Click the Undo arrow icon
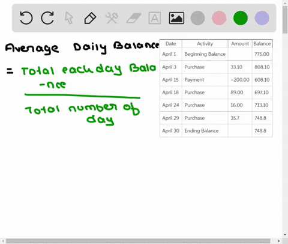288x244 pixels. 26,18
